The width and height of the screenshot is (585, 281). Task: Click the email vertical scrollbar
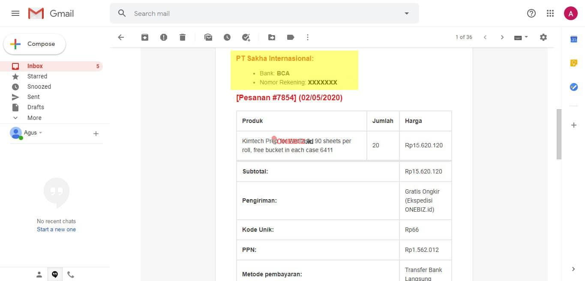[x=559, y=134]
